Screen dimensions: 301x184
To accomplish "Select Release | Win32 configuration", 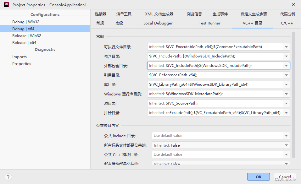I will pos(27,36).
